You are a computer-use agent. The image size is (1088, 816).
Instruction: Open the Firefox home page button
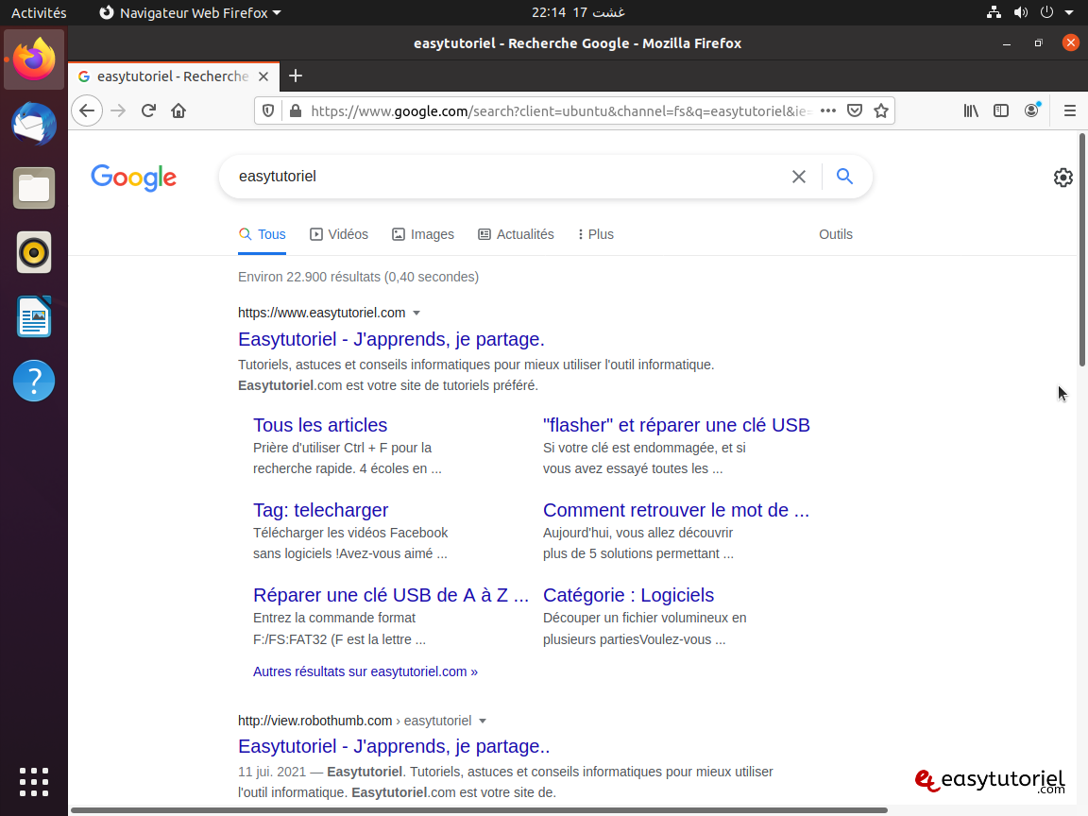pos(178,111)
